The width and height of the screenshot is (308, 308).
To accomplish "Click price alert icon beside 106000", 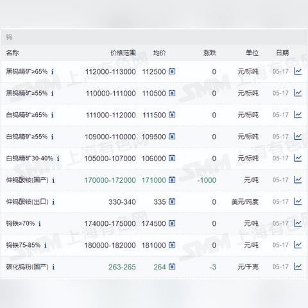I will (172, 158).
